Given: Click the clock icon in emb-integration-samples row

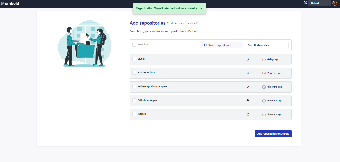Looking at the screenshot, I should coord(264,87).
